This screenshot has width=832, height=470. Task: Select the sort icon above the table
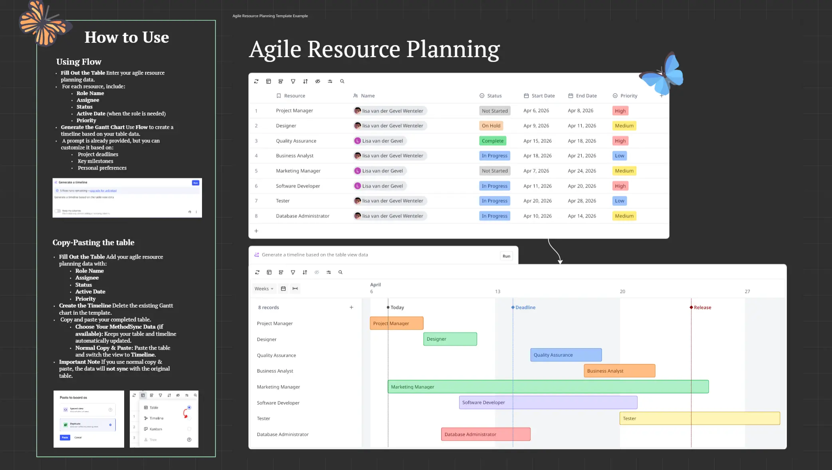coord(305,81)
